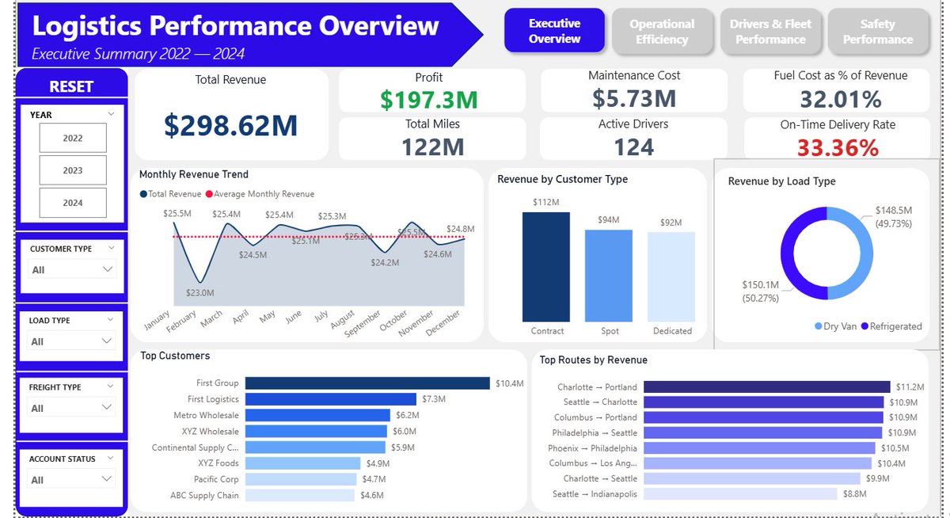Screen dimensions: 950x518
Task: Click the ACCOUNT STATUS header chevron
Action: coord(109,459)
